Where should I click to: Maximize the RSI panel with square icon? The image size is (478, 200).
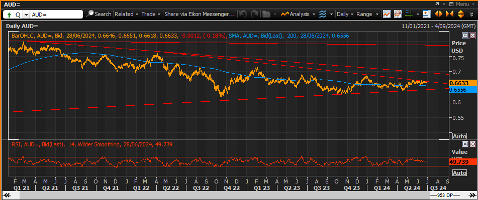coord(465,144)
